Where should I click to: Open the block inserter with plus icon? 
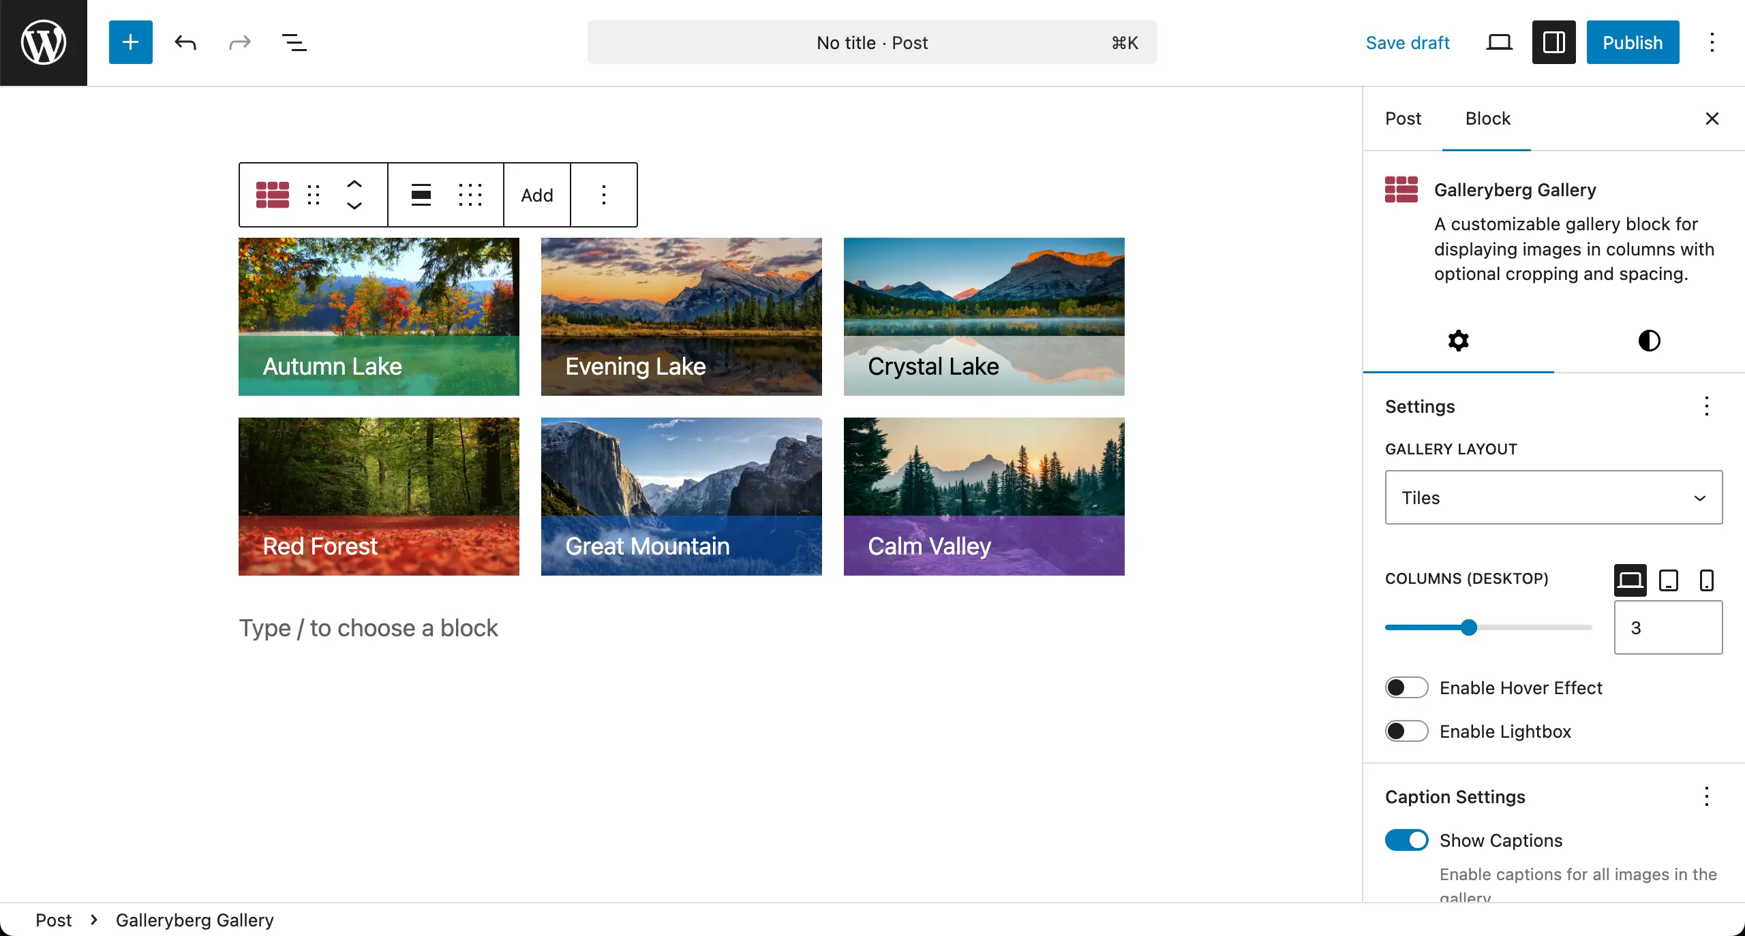pos(130,42)
